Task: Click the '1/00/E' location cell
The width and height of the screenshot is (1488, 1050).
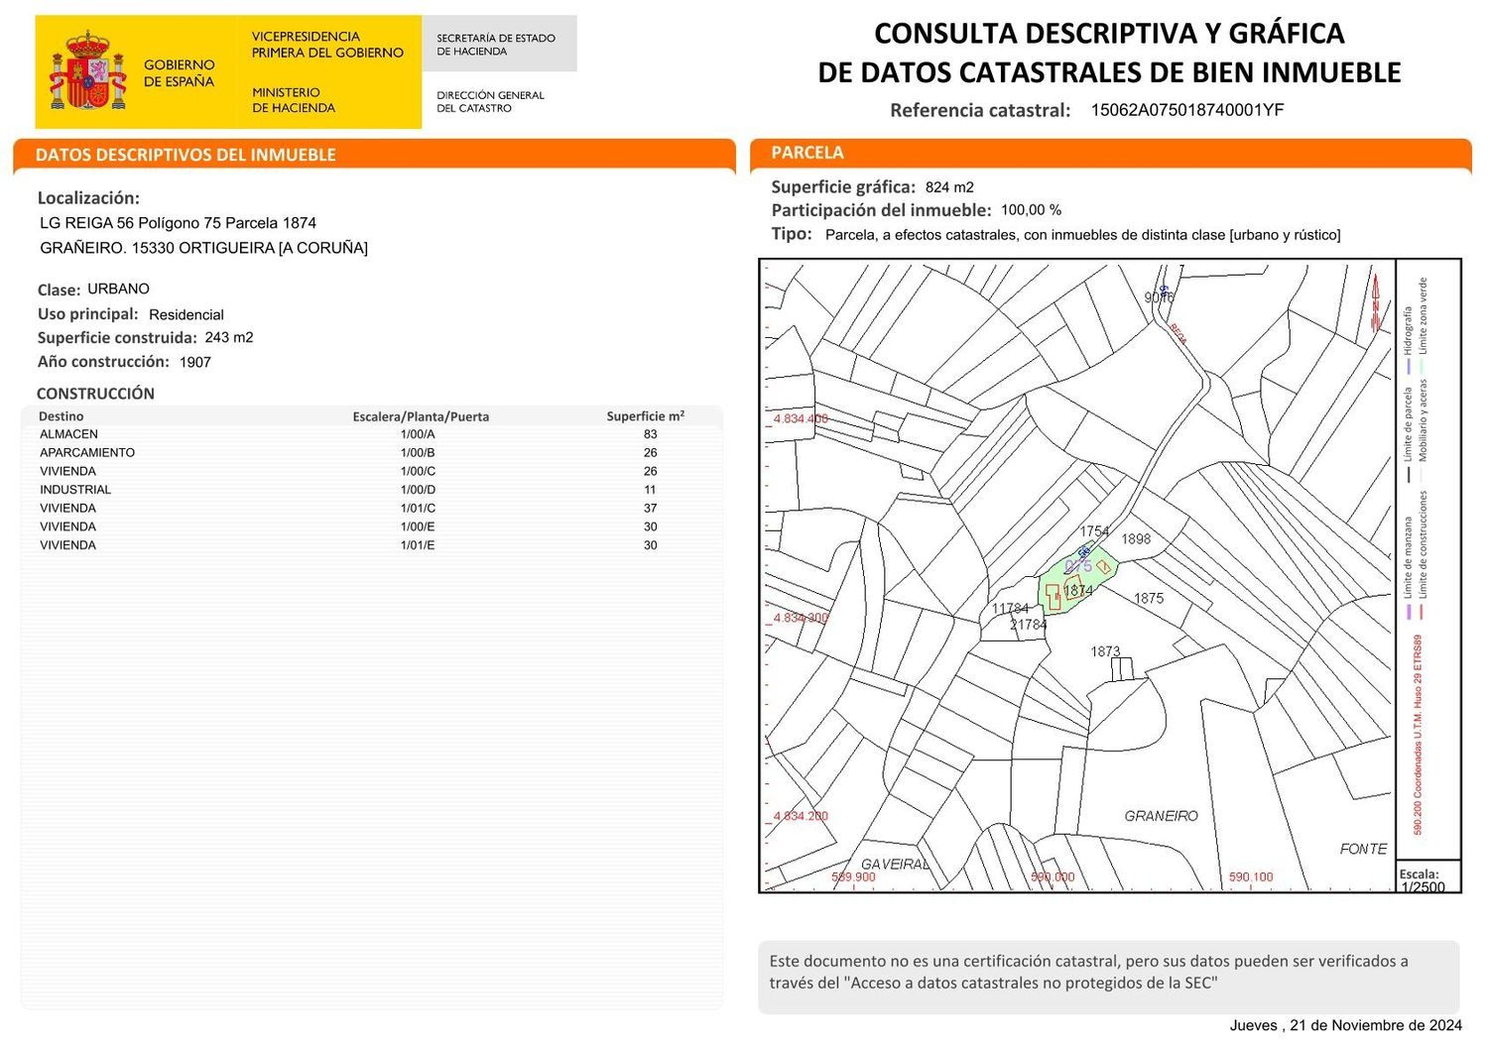Action: tap(418, 526)
